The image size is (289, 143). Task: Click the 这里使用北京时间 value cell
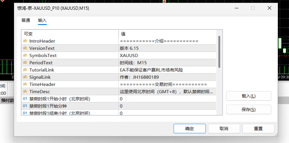pos(167,92)
